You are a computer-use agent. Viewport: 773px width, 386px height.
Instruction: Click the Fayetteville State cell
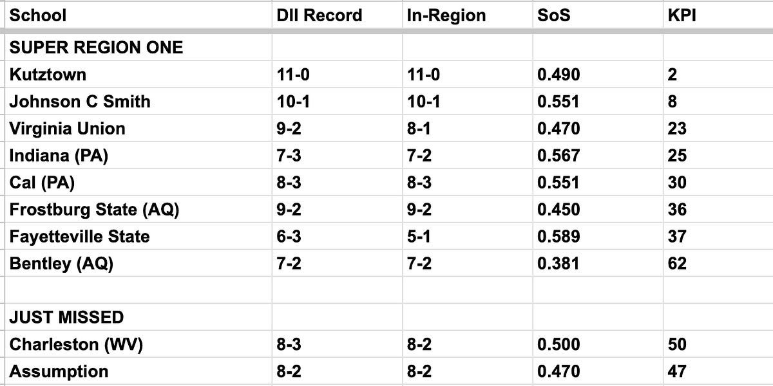(x=79, y=237)
